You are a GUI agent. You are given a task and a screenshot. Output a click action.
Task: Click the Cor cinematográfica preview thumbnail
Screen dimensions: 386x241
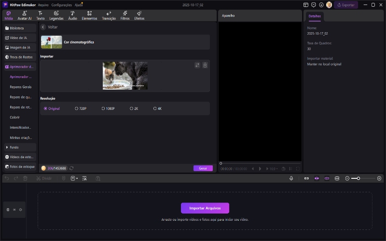point(52,42)
